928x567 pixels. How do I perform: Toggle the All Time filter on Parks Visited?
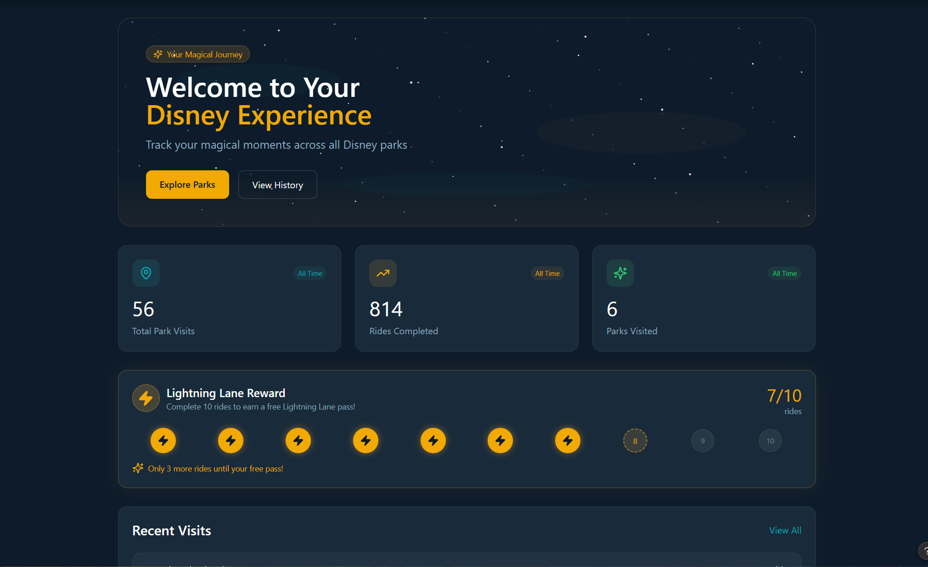pyautogui.click(x=784, y=273)
